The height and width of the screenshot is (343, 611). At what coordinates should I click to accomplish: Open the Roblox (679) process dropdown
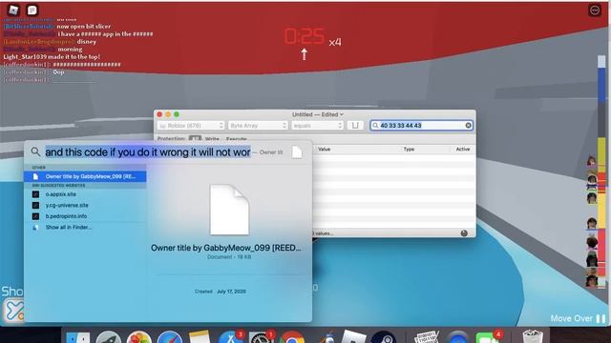point(191,125)
